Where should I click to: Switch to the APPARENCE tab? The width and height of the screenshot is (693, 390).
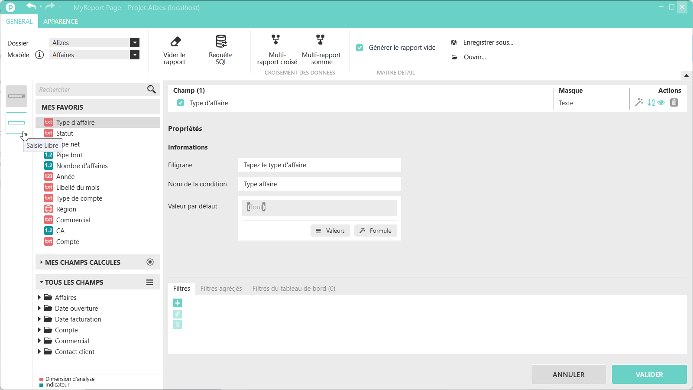click(61, 22)
